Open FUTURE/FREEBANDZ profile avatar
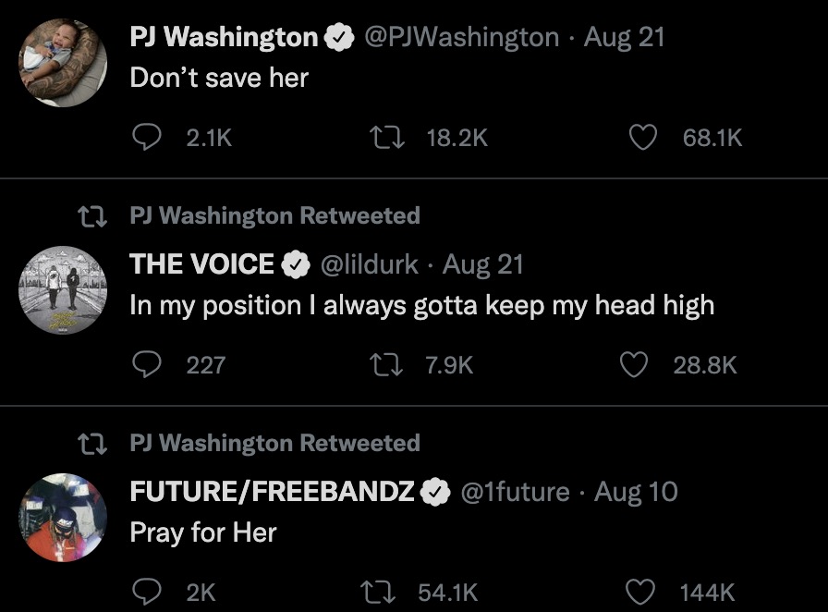Viewport: 828px width, 612px height. (x=64, y=517)
